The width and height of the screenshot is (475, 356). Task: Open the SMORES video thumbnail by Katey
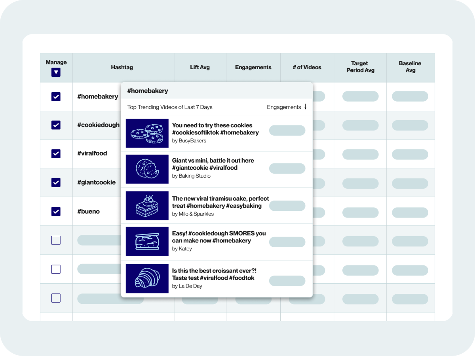(x=147, y=241)
